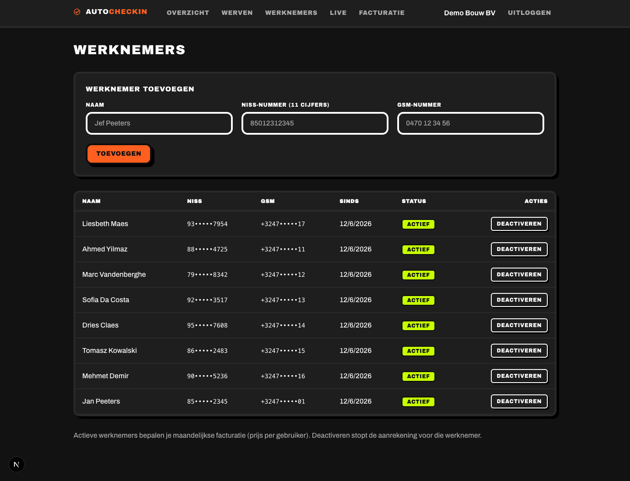Select the name Ahmed Yilmaz
This screenshot has width=630, height=481.
click(105, 249)
